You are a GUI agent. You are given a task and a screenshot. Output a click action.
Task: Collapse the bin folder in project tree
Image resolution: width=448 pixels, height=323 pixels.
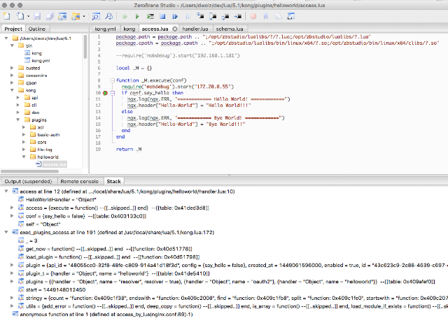point(12,45)
